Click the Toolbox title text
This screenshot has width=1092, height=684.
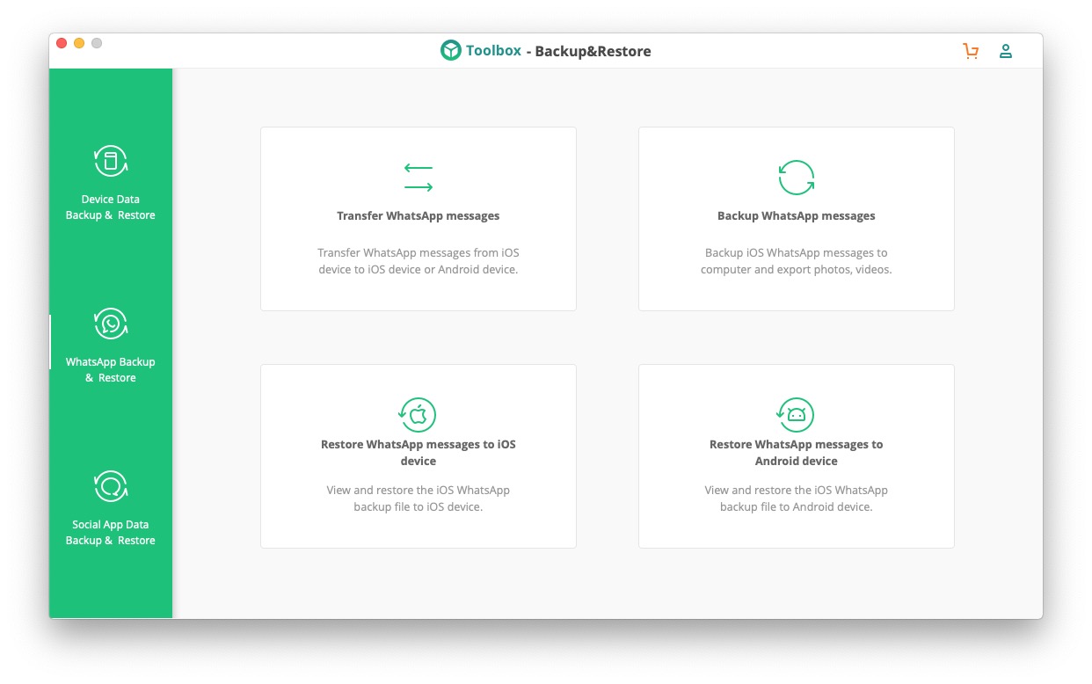(x=493, y=51)
